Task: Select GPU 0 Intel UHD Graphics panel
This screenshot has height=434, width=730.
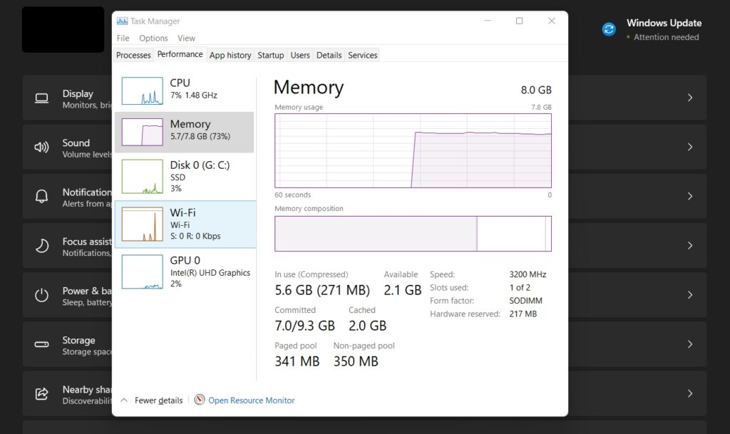Action: coord(185,271)
